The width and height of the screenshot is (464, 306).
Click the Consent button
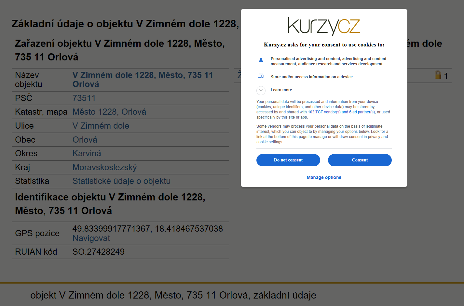[x=360, y=160]
